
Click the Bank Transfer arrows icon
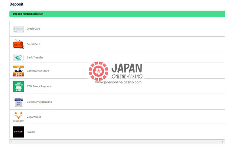click(18, 58)
